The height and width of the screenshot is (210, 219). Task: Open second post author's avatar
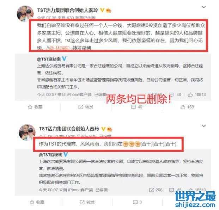(x=27, y=132)
